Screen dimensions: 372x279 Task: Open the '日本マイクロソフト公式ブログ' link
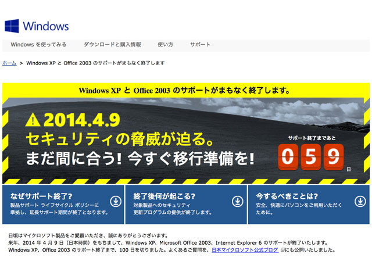tap(245, 250)
